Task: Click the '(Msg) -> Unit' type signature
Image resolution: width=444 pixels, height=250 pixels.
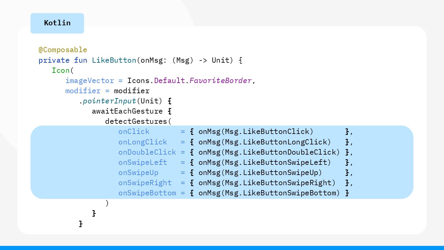Action: click(x=203, y=60)
